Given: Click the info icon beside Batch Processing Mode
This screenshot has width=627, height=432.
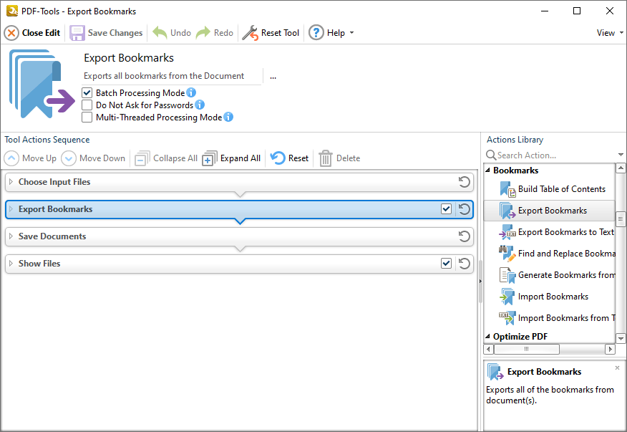Looking at the screenshot, I should 191,93.
